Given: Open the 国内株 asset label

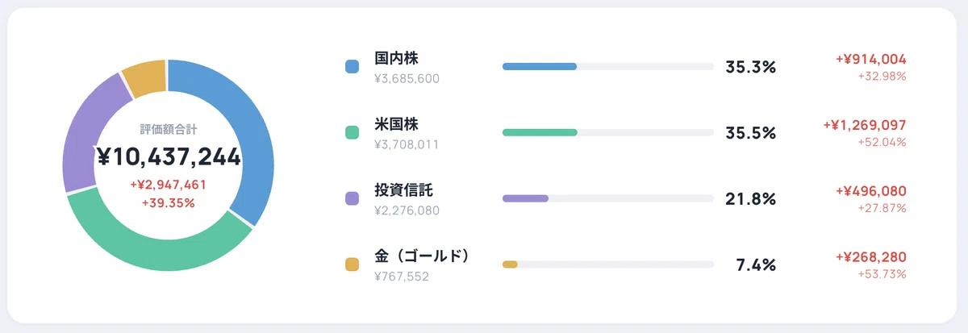Looking at the screenshot, I should coord(397,59).
